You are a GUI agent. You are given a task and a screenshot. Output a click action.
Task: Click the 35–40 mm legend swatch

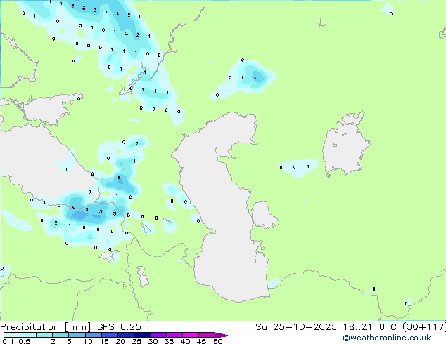174,335
